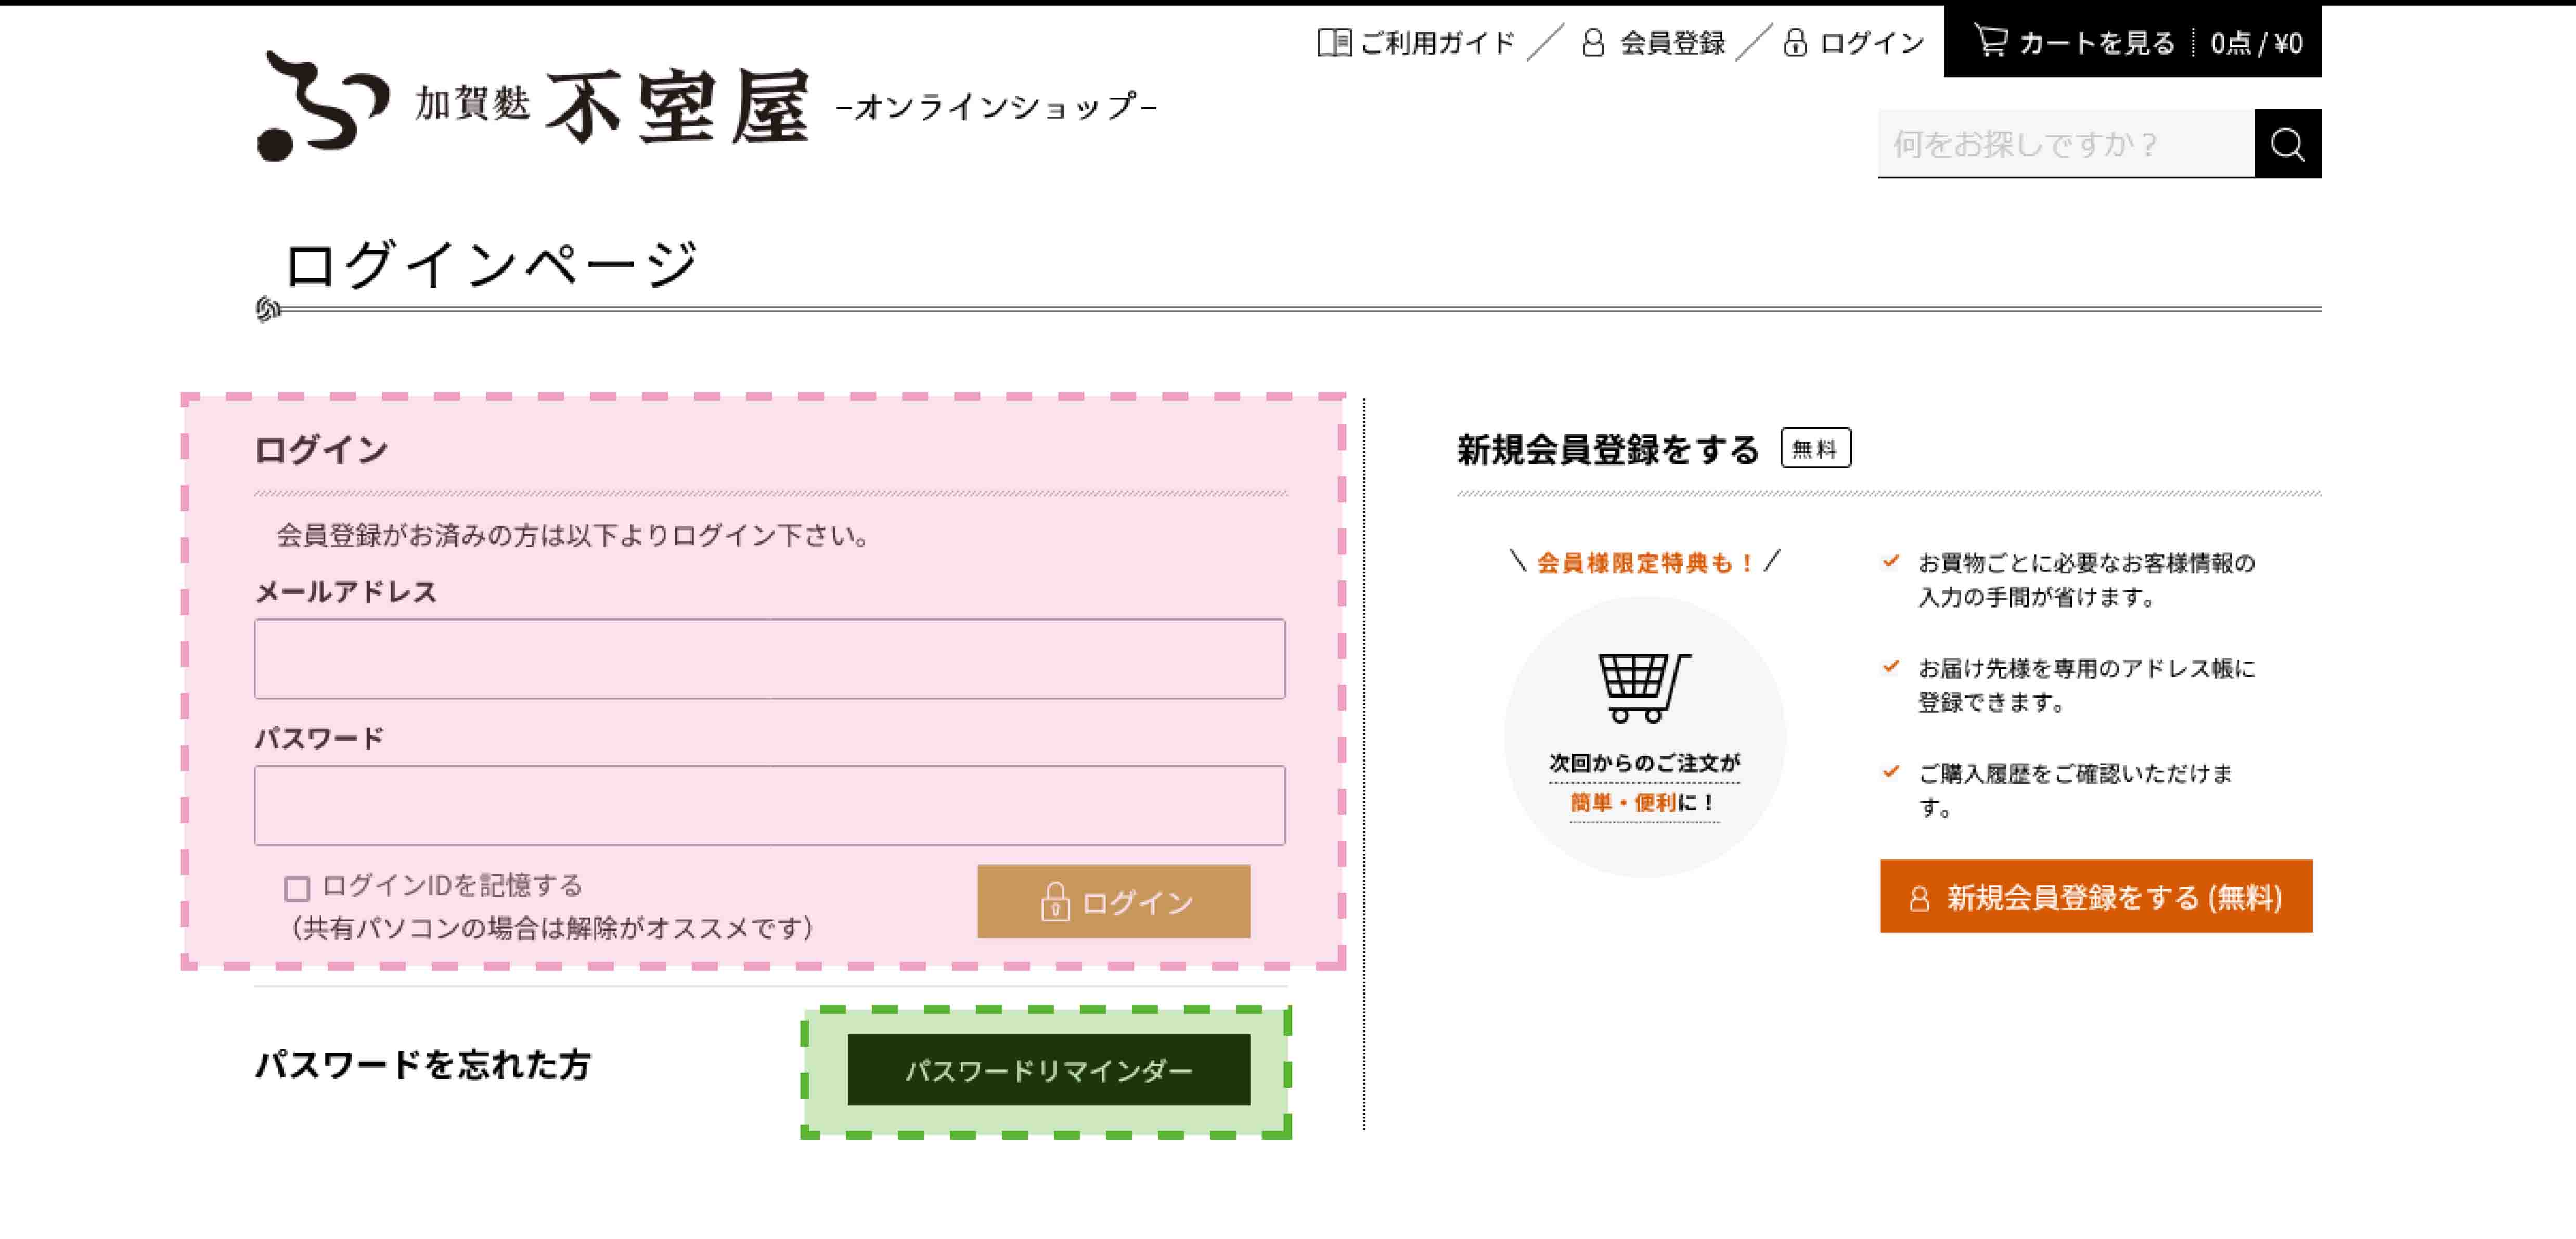Image resolution: width=2576 pixels, height=1239 pixels.
Task: Click the magnifying glass search icon
Action: coord(2287,144)
